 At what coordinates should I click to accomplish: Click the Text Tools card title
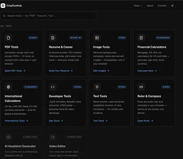tap(100, 96)
